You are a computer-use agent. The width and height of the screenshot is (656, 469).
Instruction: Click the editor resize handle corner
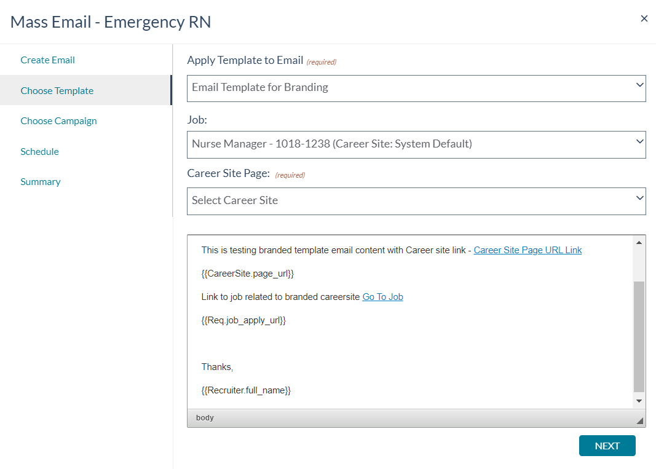639,420
